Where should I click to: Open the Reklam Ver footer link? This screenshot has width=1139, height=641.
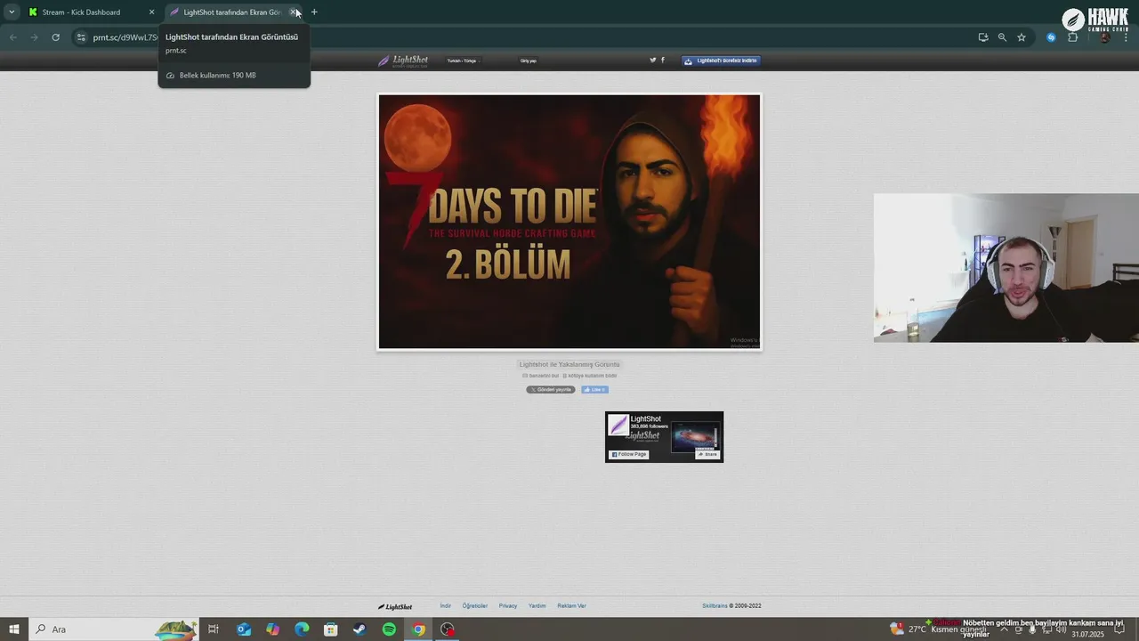pos(572,606)
